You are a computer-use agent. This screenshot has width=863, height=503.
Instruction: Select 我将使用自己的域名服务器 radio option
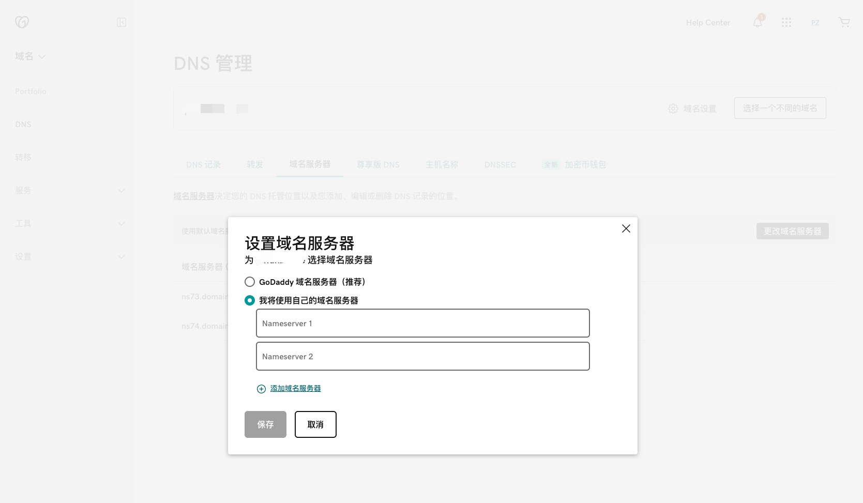250,300
